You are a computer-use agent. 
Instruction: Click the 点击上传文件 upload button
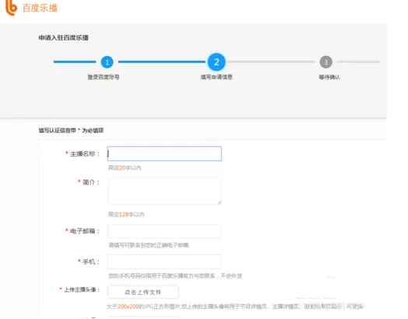coord(143,292)
